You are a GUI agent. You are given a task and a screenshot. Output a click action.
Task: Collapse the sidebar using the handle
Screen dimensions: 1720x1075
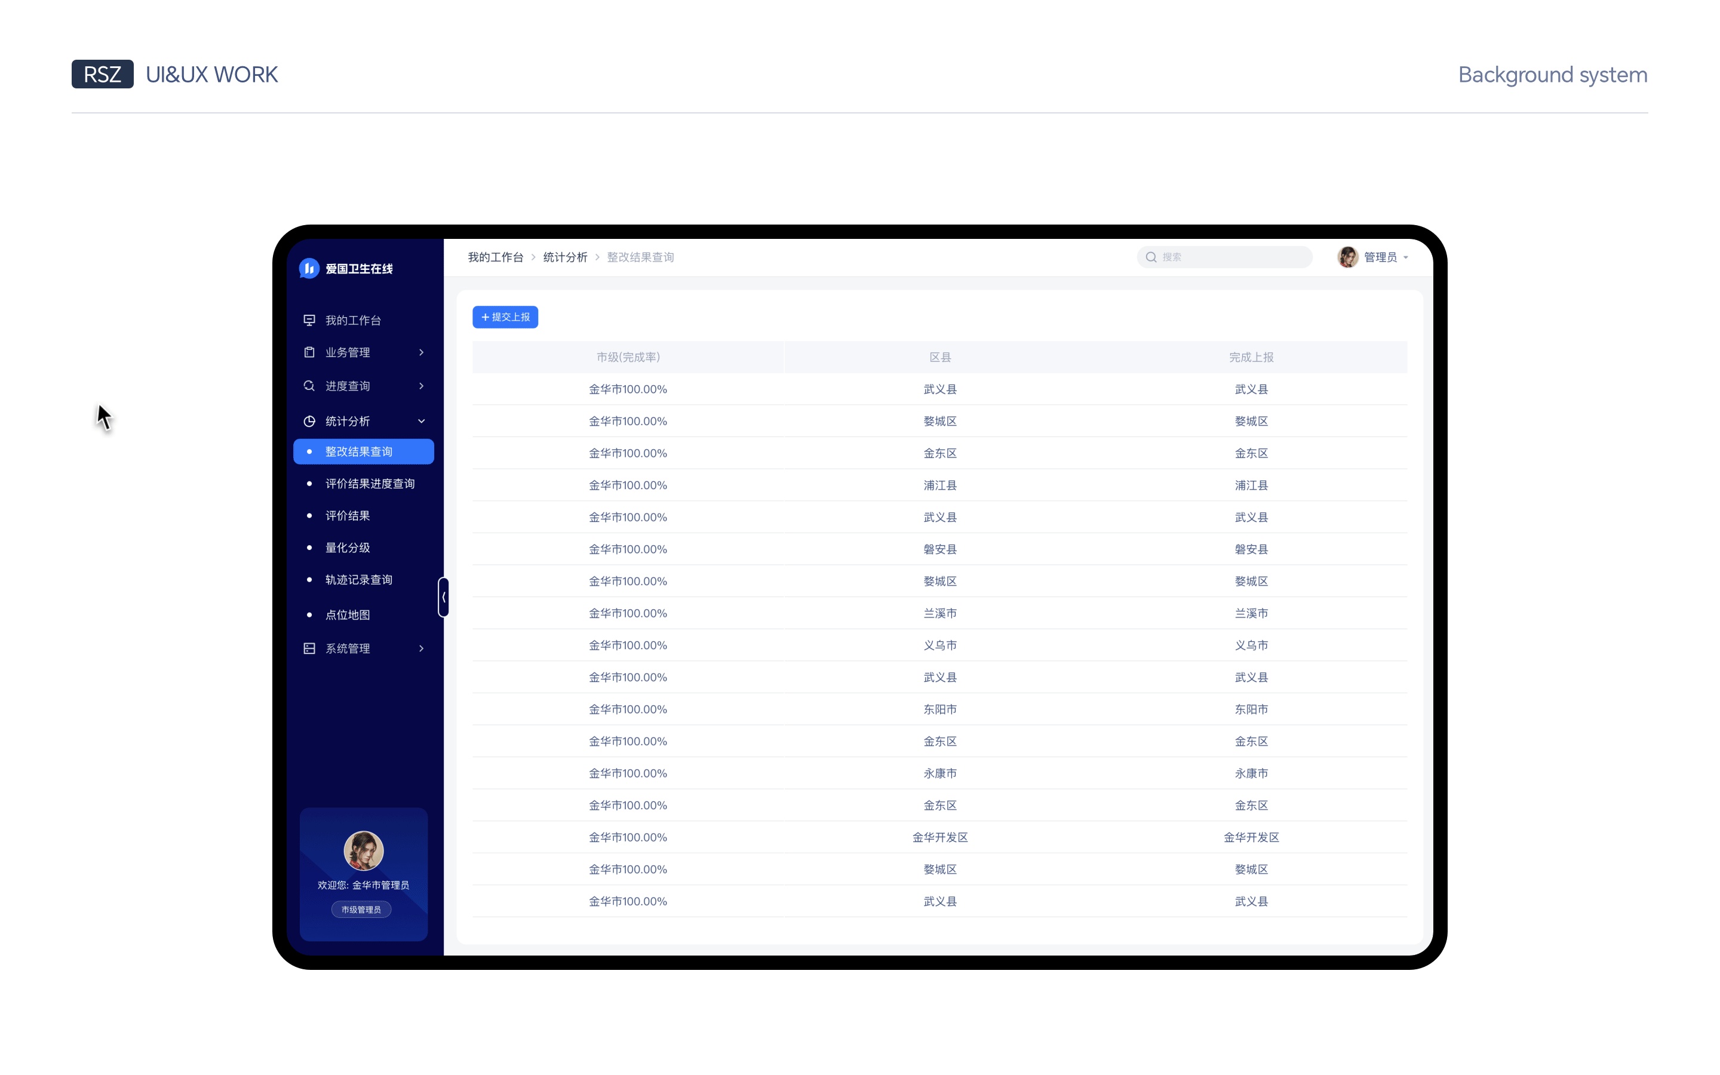point(444,597)
